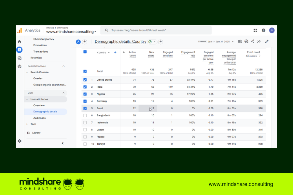Viewport: 293px width, 195px height.
Task: Add a comparison with plus button
Action: click(x=84, y=42)
